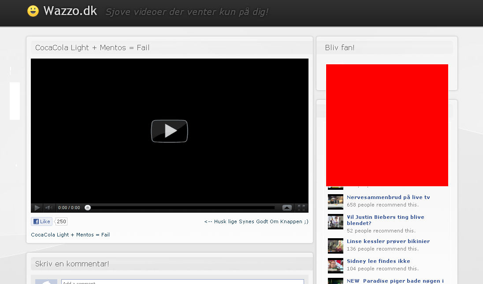This screenshot has height=284, width=483.
Task: Click the video progress slider handle
Action: (88, 208)
